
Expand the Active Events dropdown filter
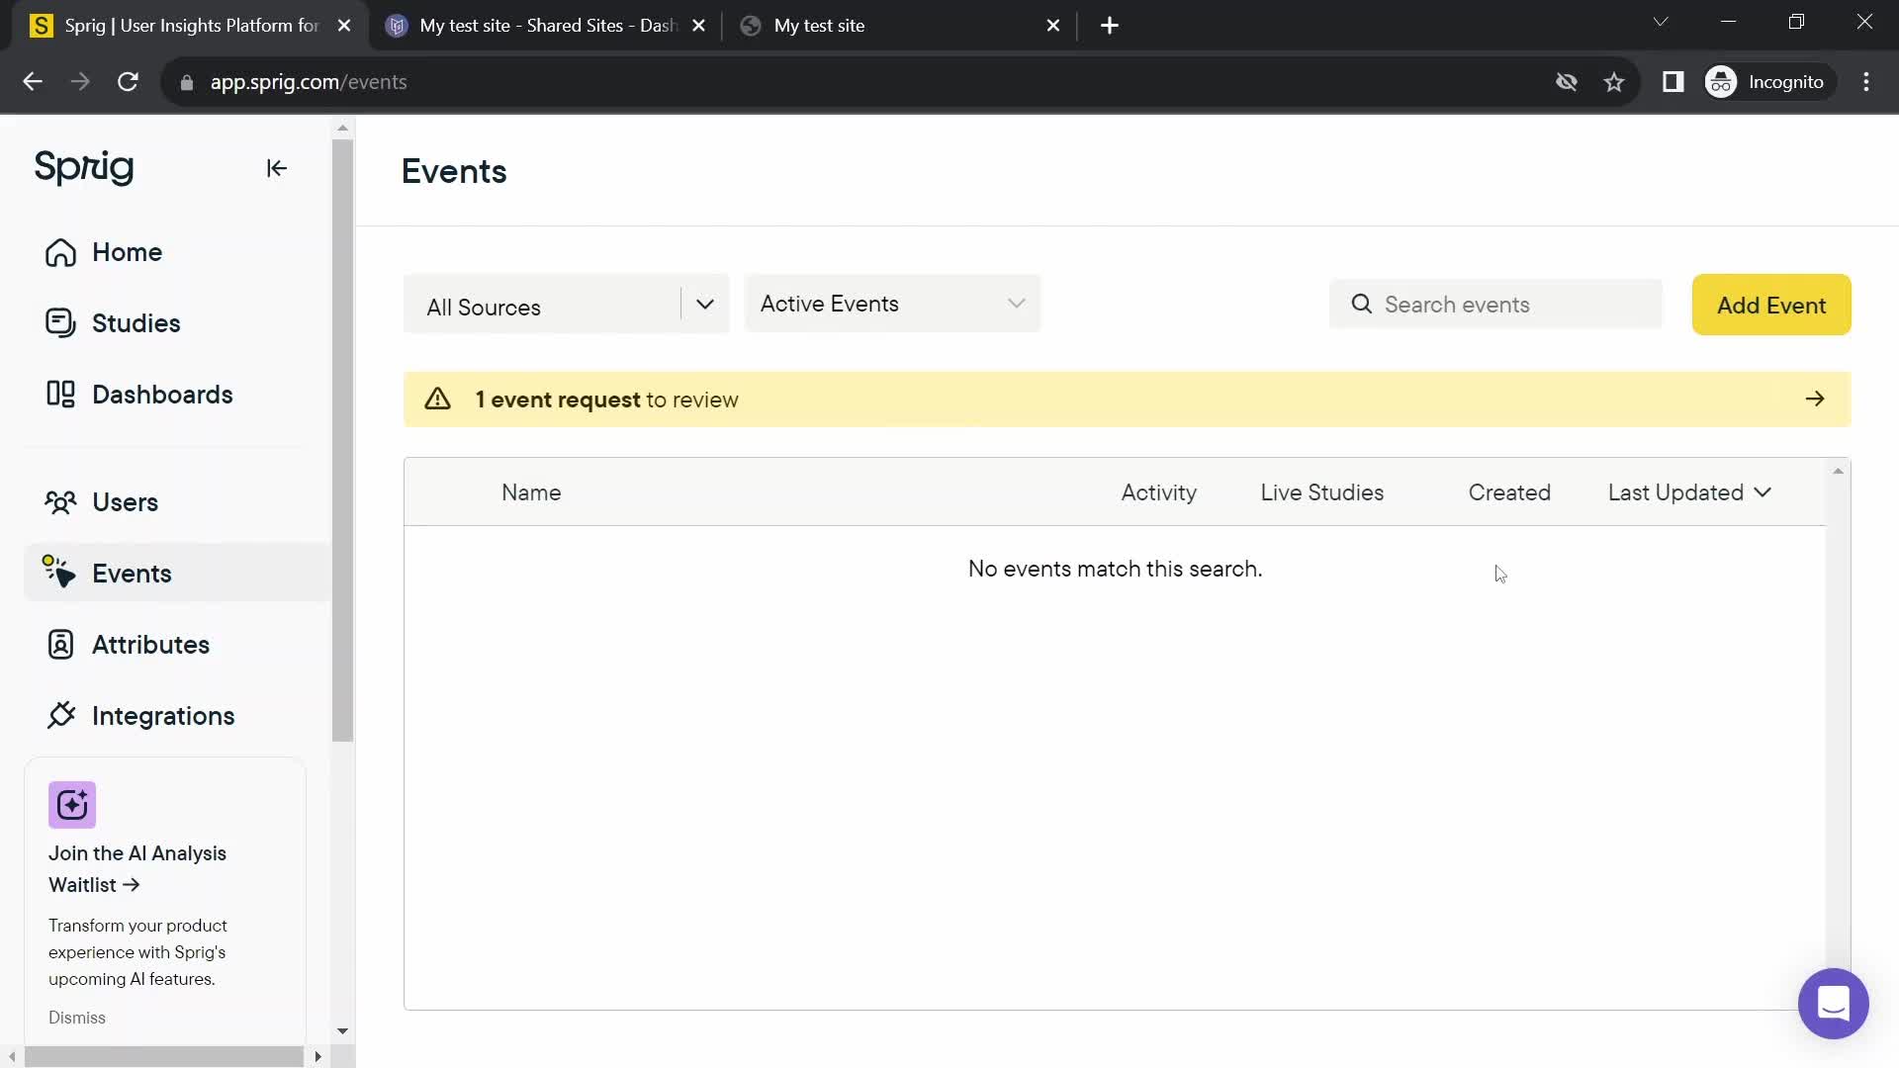tap(891, 303)
